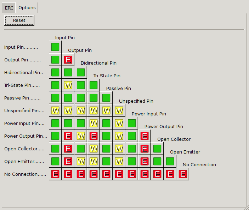Image resolution: width=249 pixels, height=210 pixels.
Task: Click Open Emitter row, Power Output column error
Action: tap(145, 161)
